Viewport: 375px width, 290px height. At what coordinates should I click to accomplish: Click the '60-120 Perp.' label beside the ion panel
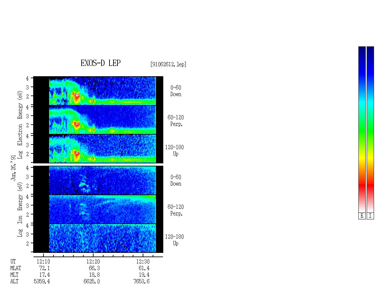tap(176, 210)
